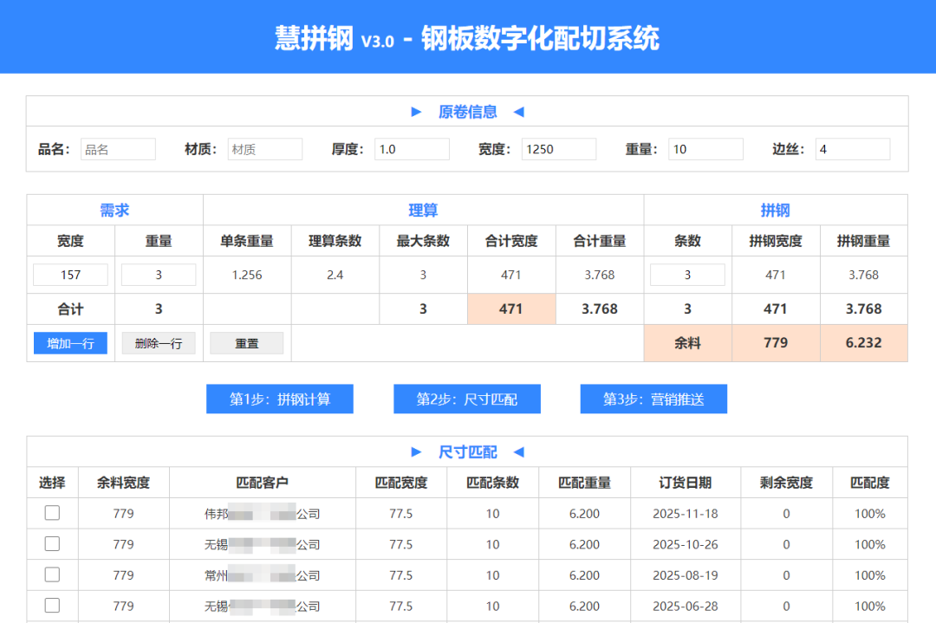Screen dimensions: 936x623
Task: Tick the checkbox for the 常州 company row
Action: [x=52, y=574]
